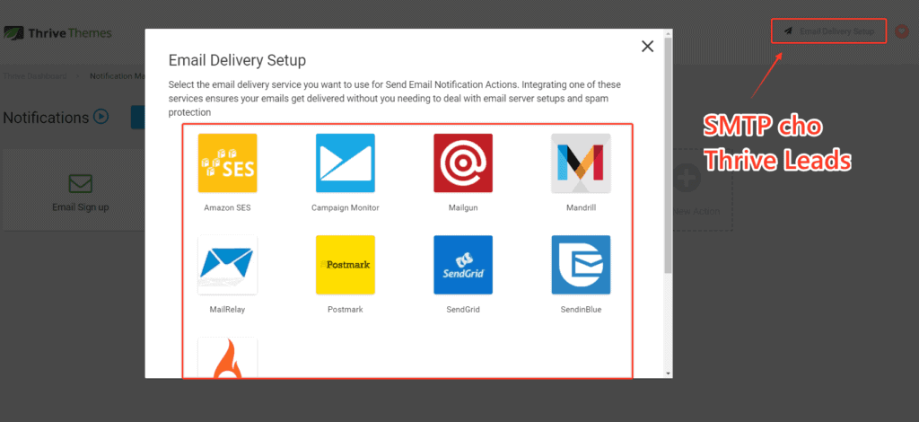919x422 pixels.
Task: Choose the Campaign Monitor envelope icon
Action: (346, 163)
